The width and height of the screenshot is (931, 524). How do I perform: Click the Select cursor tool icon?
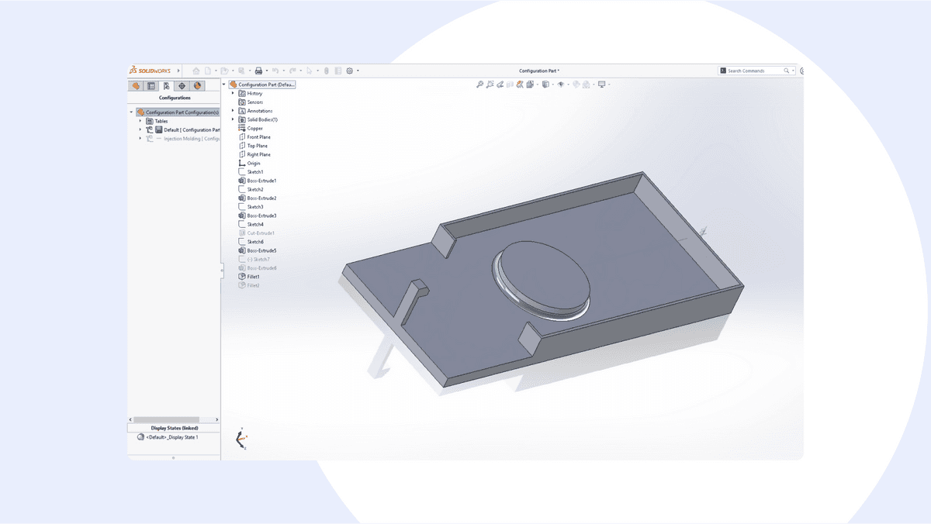309,71
